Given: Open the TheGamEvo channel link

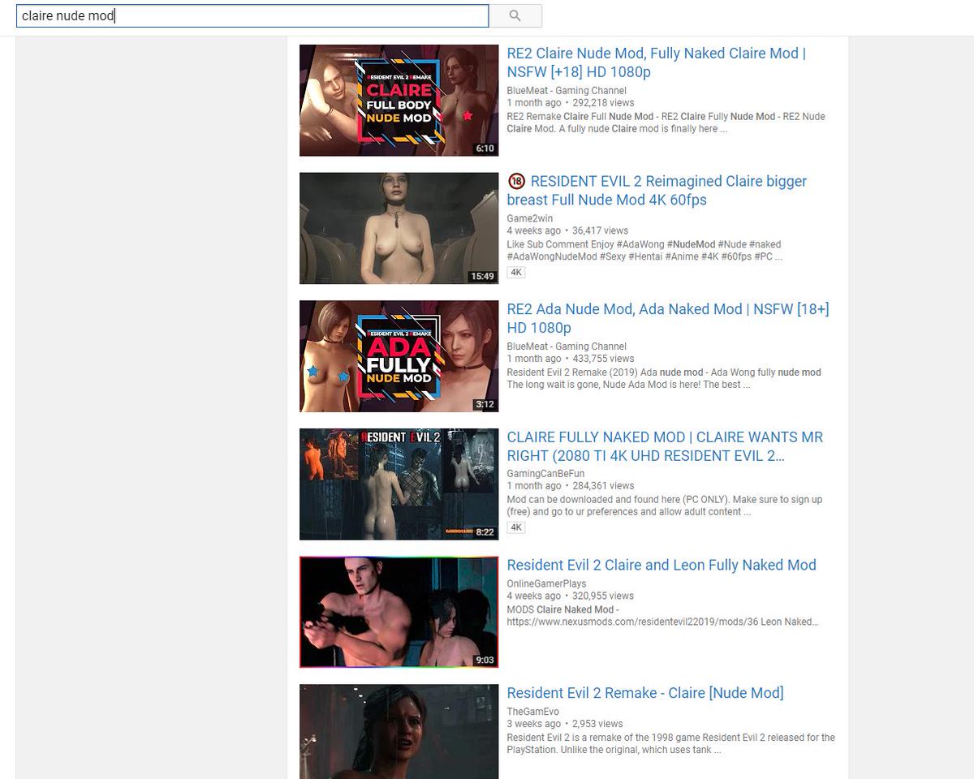Looking at the screenshot, I should [532, 712].
